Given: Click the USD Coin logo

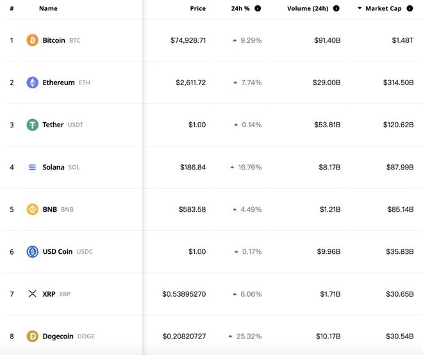Looking at the screenshot, I should click(33, 251).
